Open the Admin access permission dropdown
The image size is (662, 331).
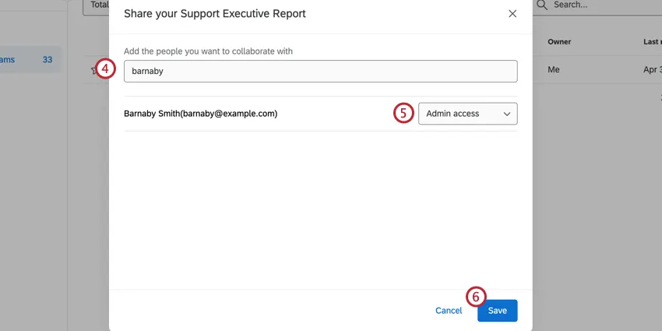[x=467, y=114]
